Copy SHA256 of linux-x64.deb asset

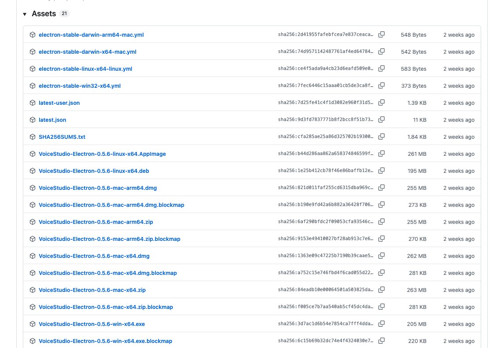click(x=381, y=171)
